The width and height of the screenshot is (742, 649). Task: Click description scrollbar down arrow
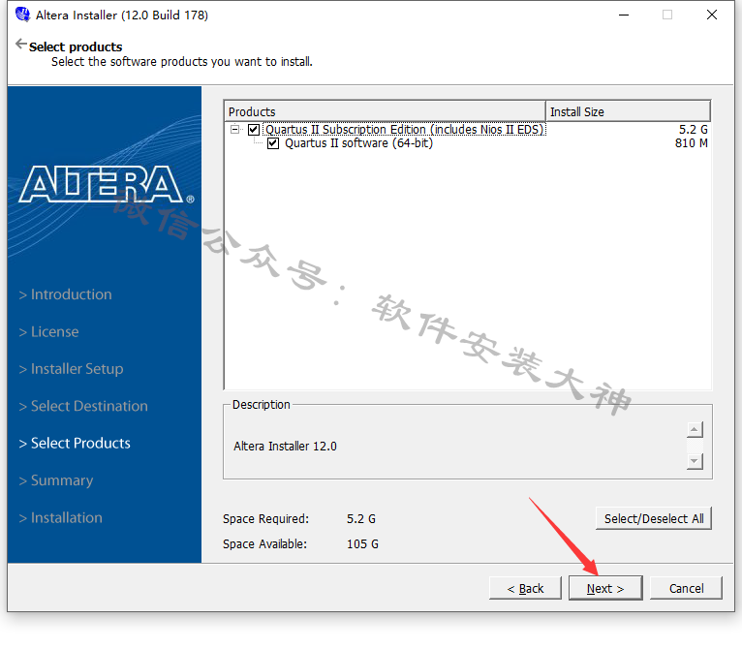(x=695, y=461)
